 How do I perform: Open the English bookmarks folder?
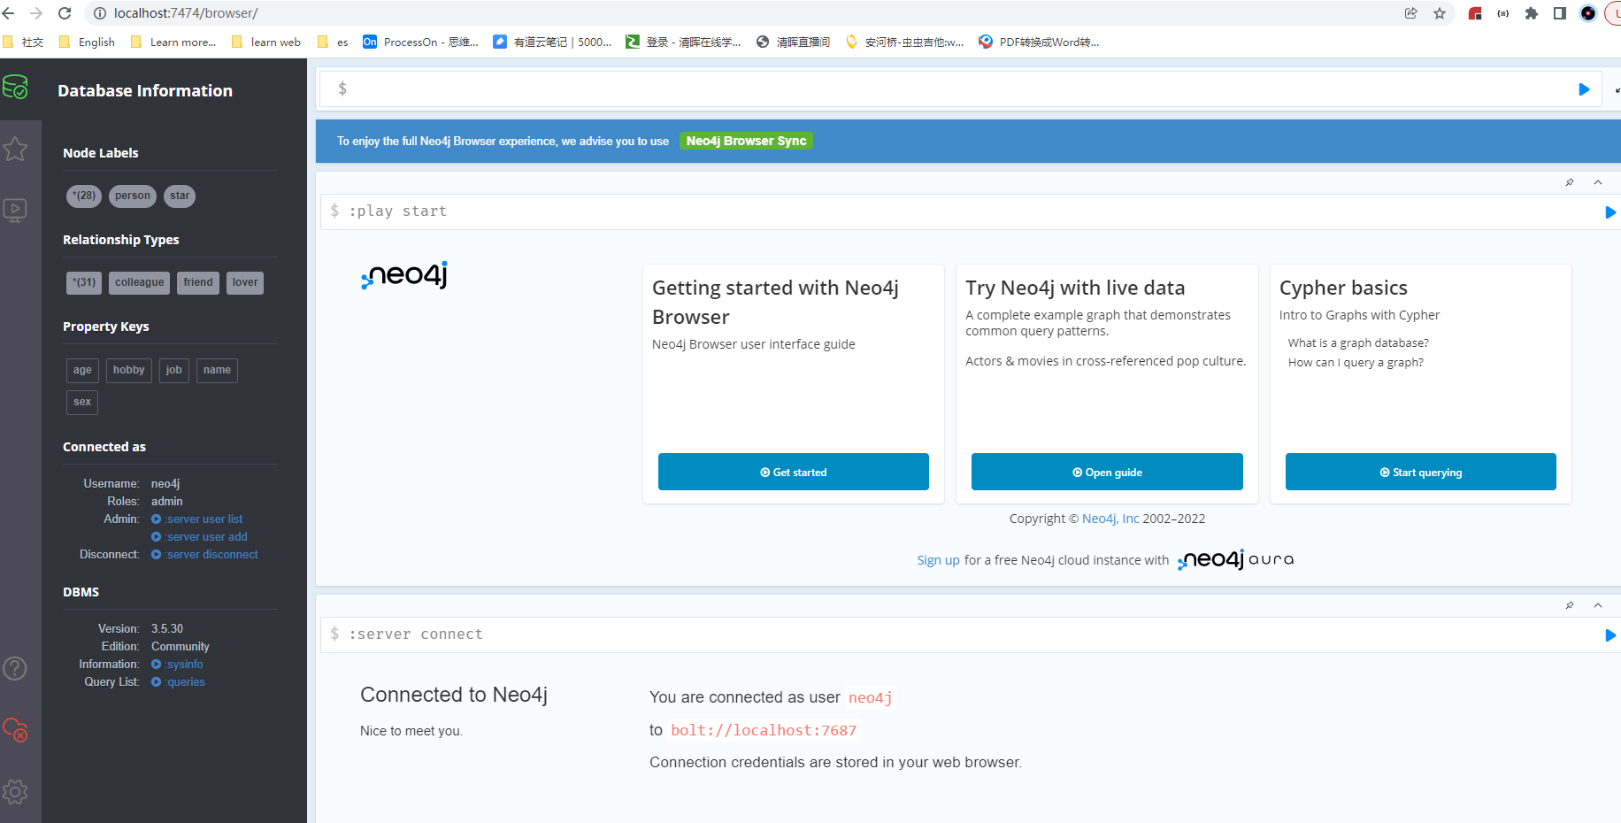point(86,42)
